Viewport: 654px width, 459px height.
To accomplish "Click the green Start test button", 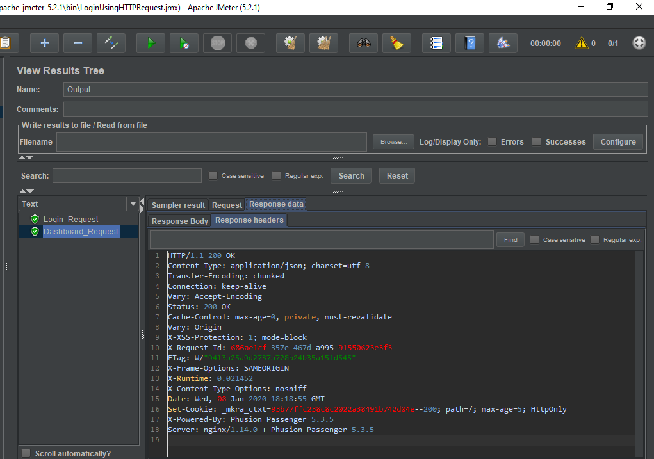I will coord(151,44).
